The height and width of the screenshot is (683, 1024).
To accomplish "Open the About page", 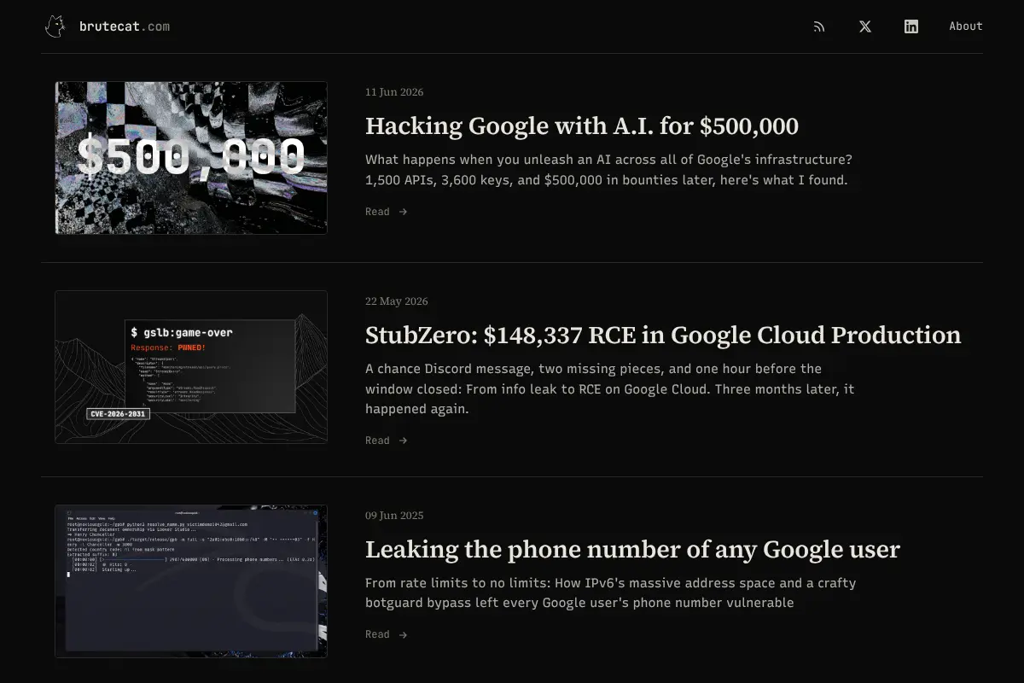I will (966, 26).
